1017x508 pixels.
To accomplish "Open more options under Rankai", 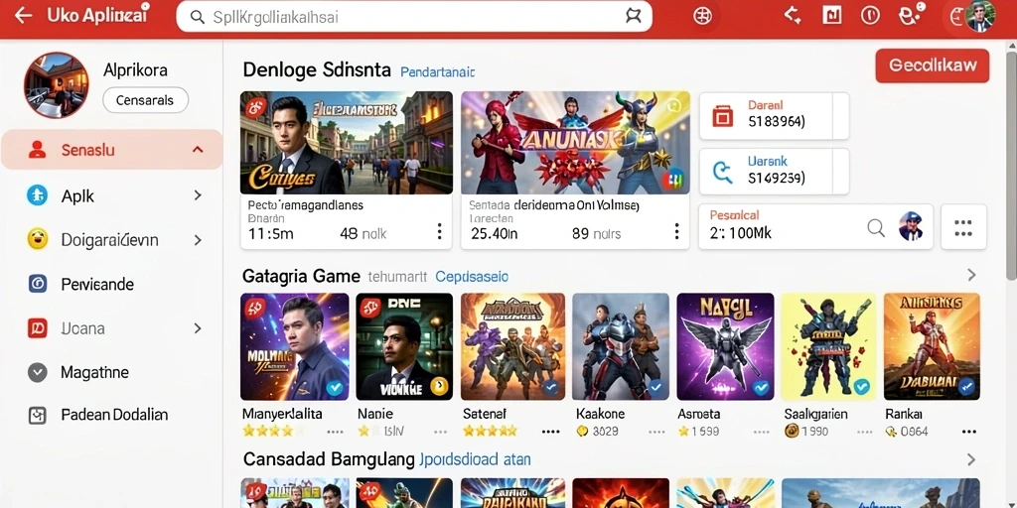I will point(969,431).
